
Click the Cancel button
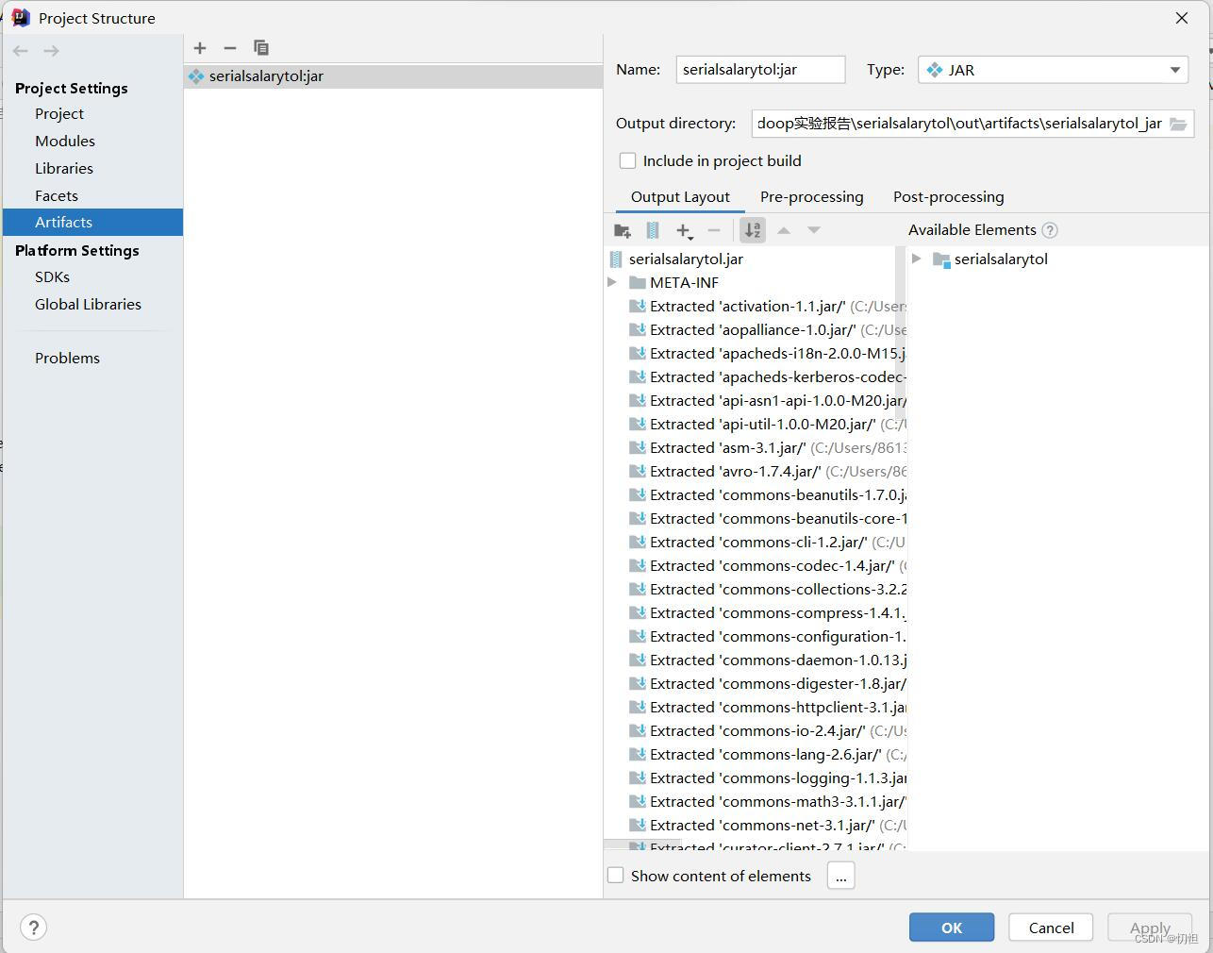pyautogui.click(x=1051, y=928)
